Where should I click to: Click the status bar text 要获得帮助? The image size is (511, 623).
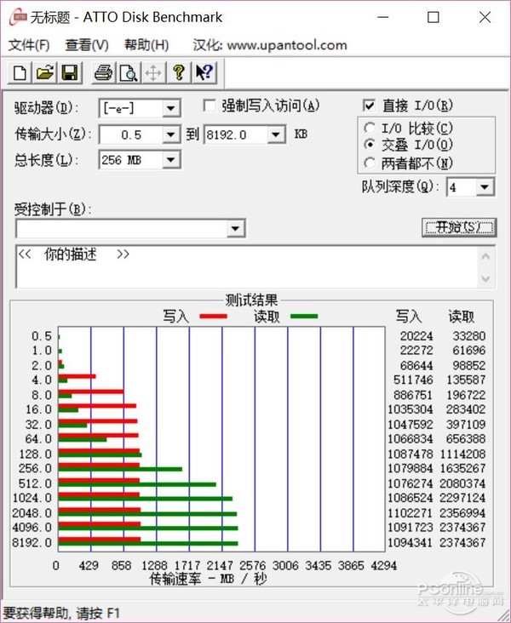36,613
